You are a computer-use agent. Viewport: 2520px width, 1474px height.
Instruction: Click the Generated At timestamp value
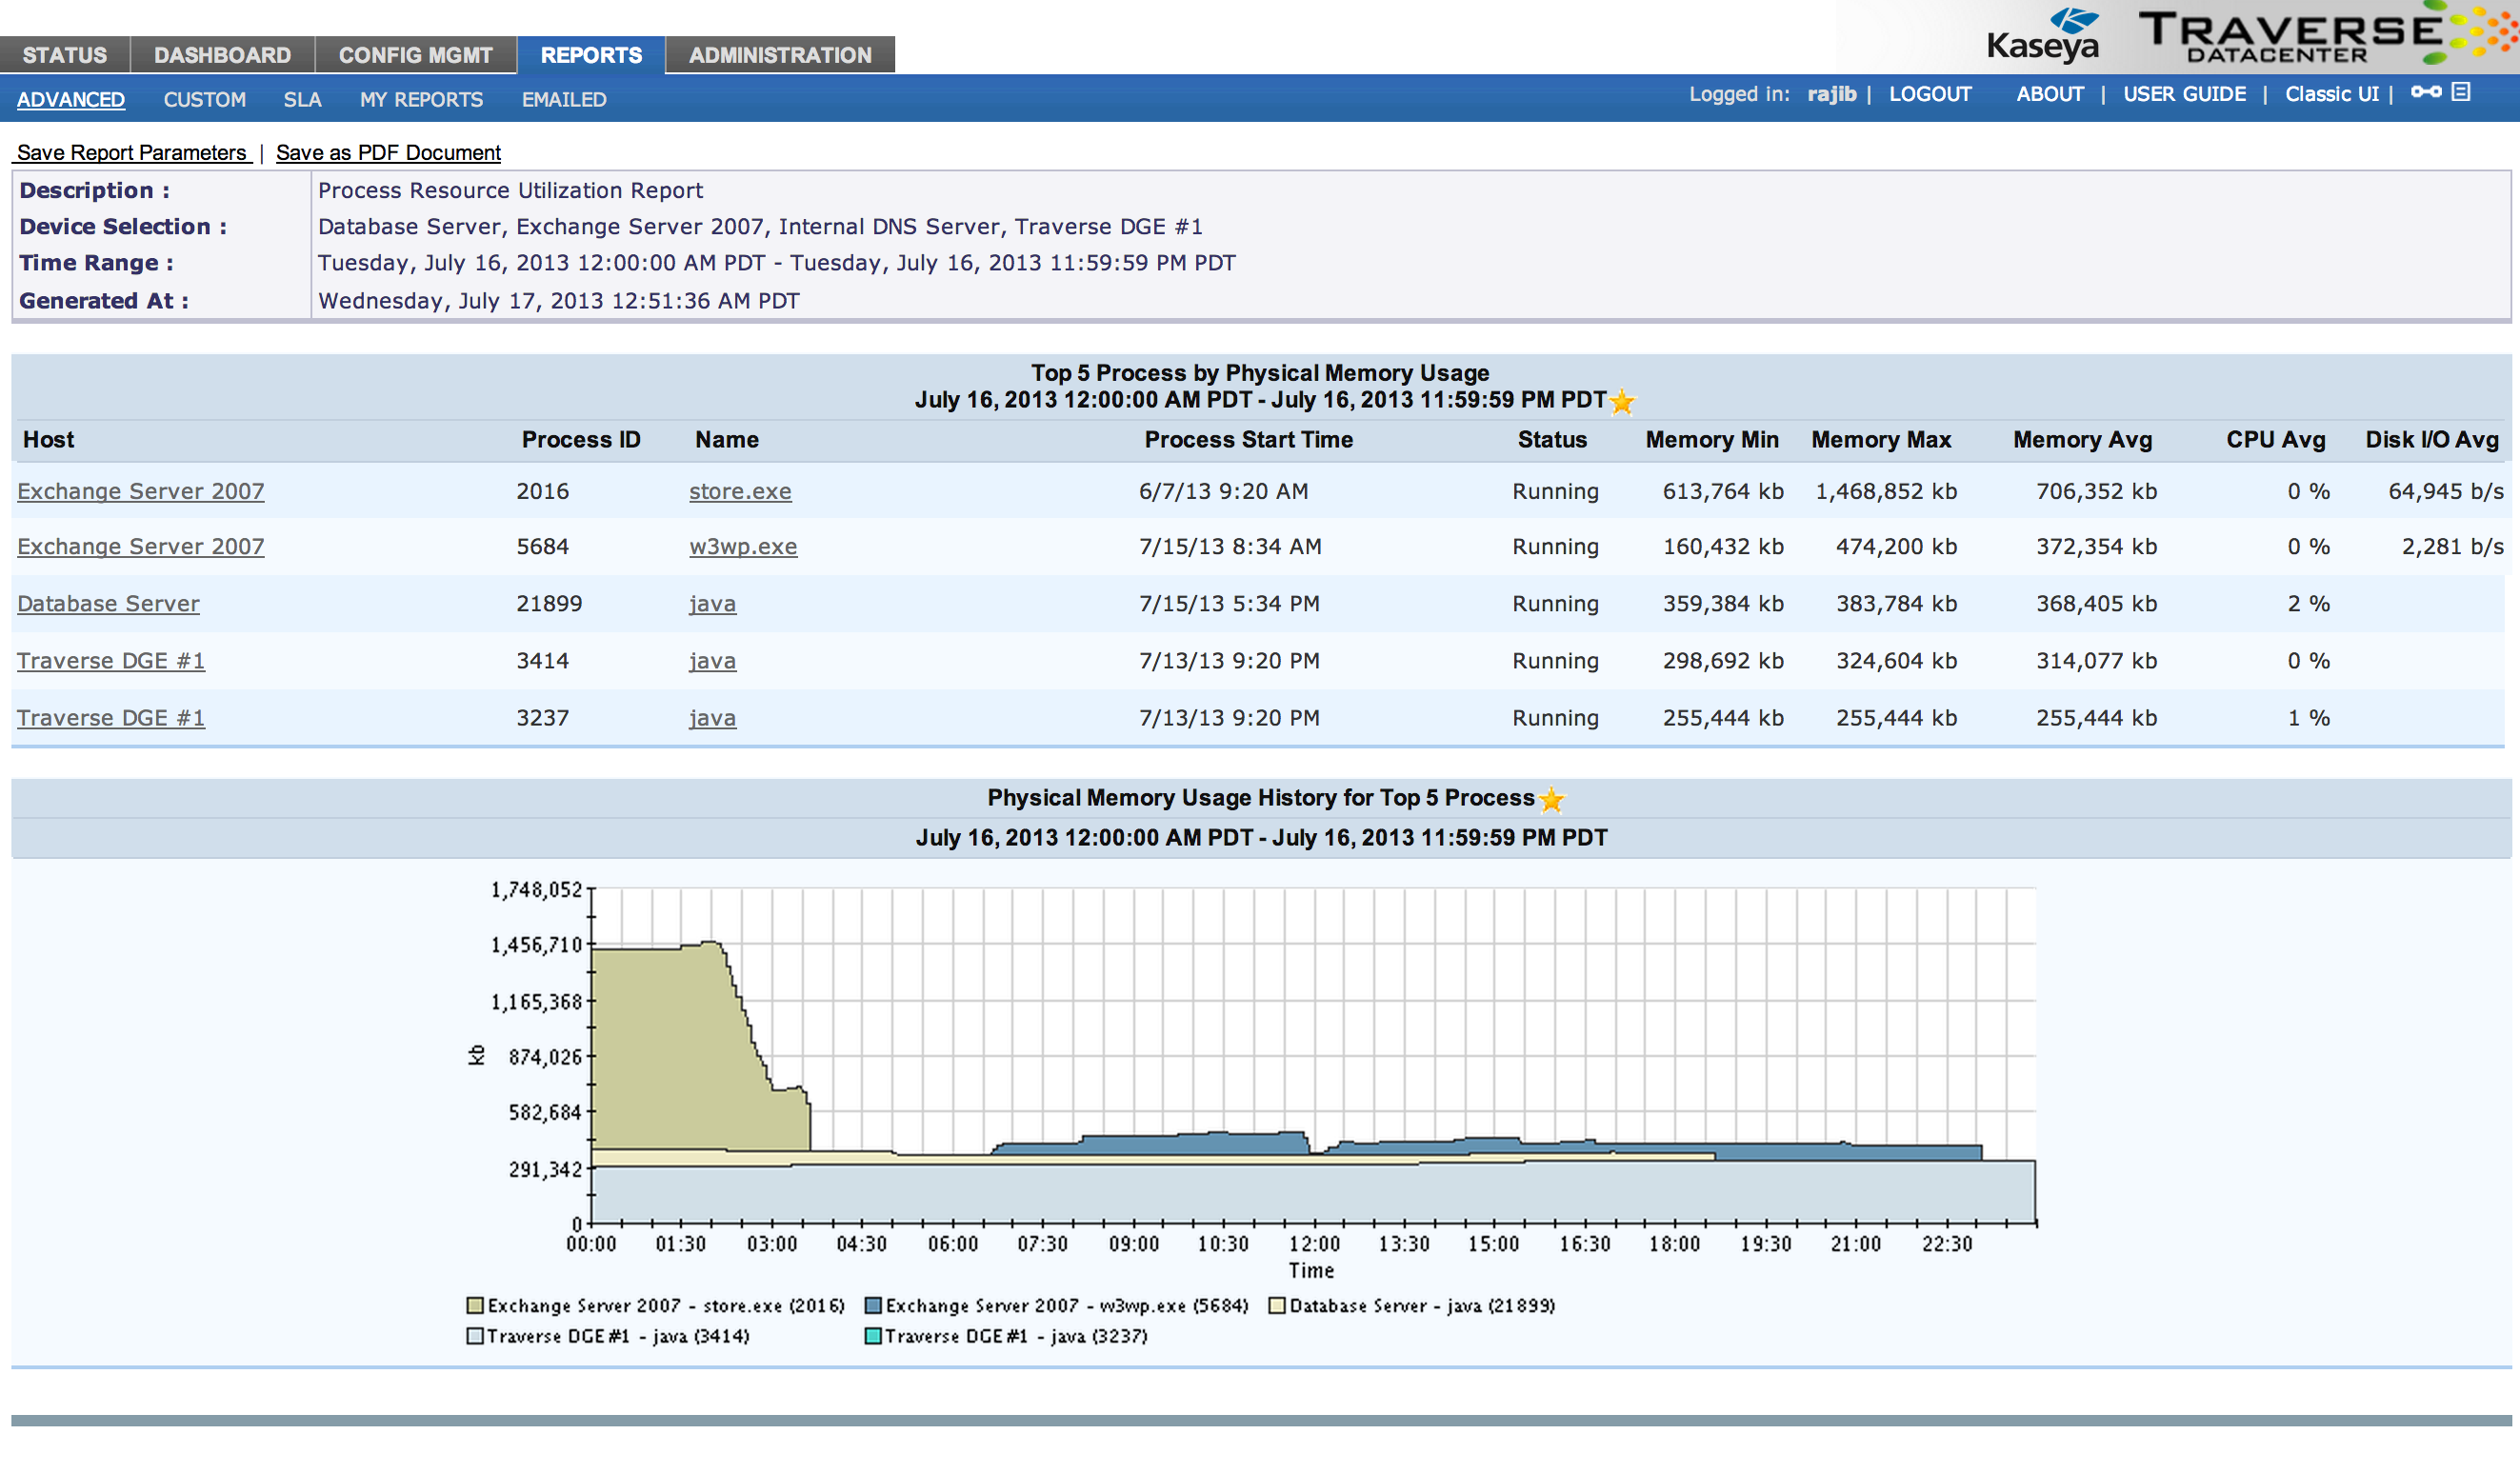558,300
